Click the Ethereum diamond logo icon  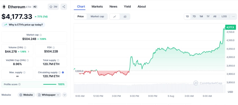[4, 7]
